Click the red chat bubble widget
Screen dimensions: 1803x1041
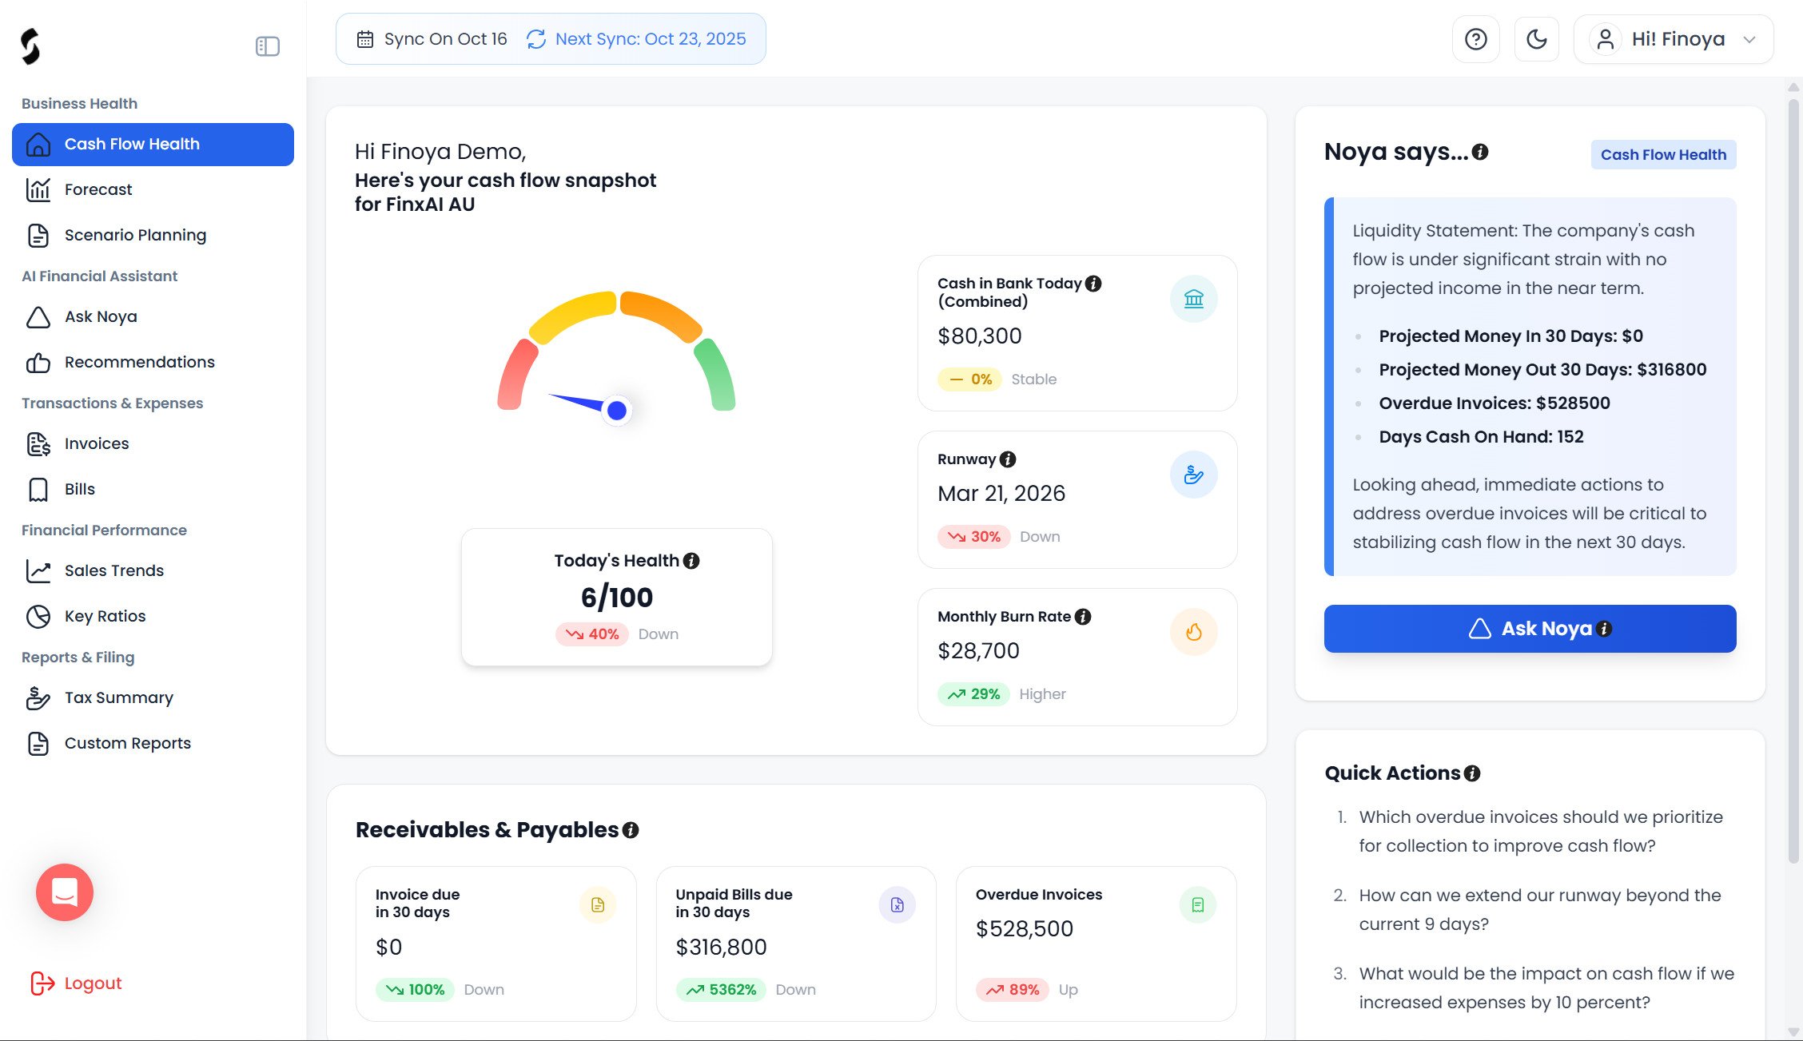pyautogui.click(x=65, y=892)
